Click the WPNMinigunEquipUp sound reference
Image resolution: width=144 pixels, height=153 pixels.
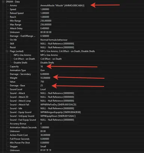61,112
